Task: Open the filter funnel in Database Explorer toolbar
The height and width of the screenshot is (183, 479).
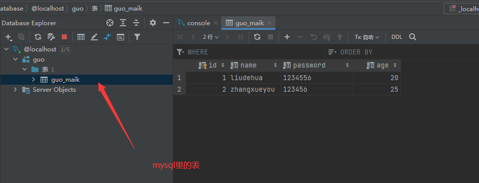Action: click(x=137, y=37)
